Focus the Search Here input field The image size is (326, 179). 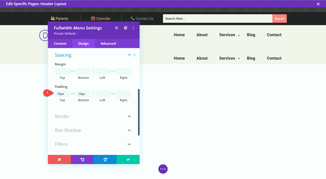217,18
